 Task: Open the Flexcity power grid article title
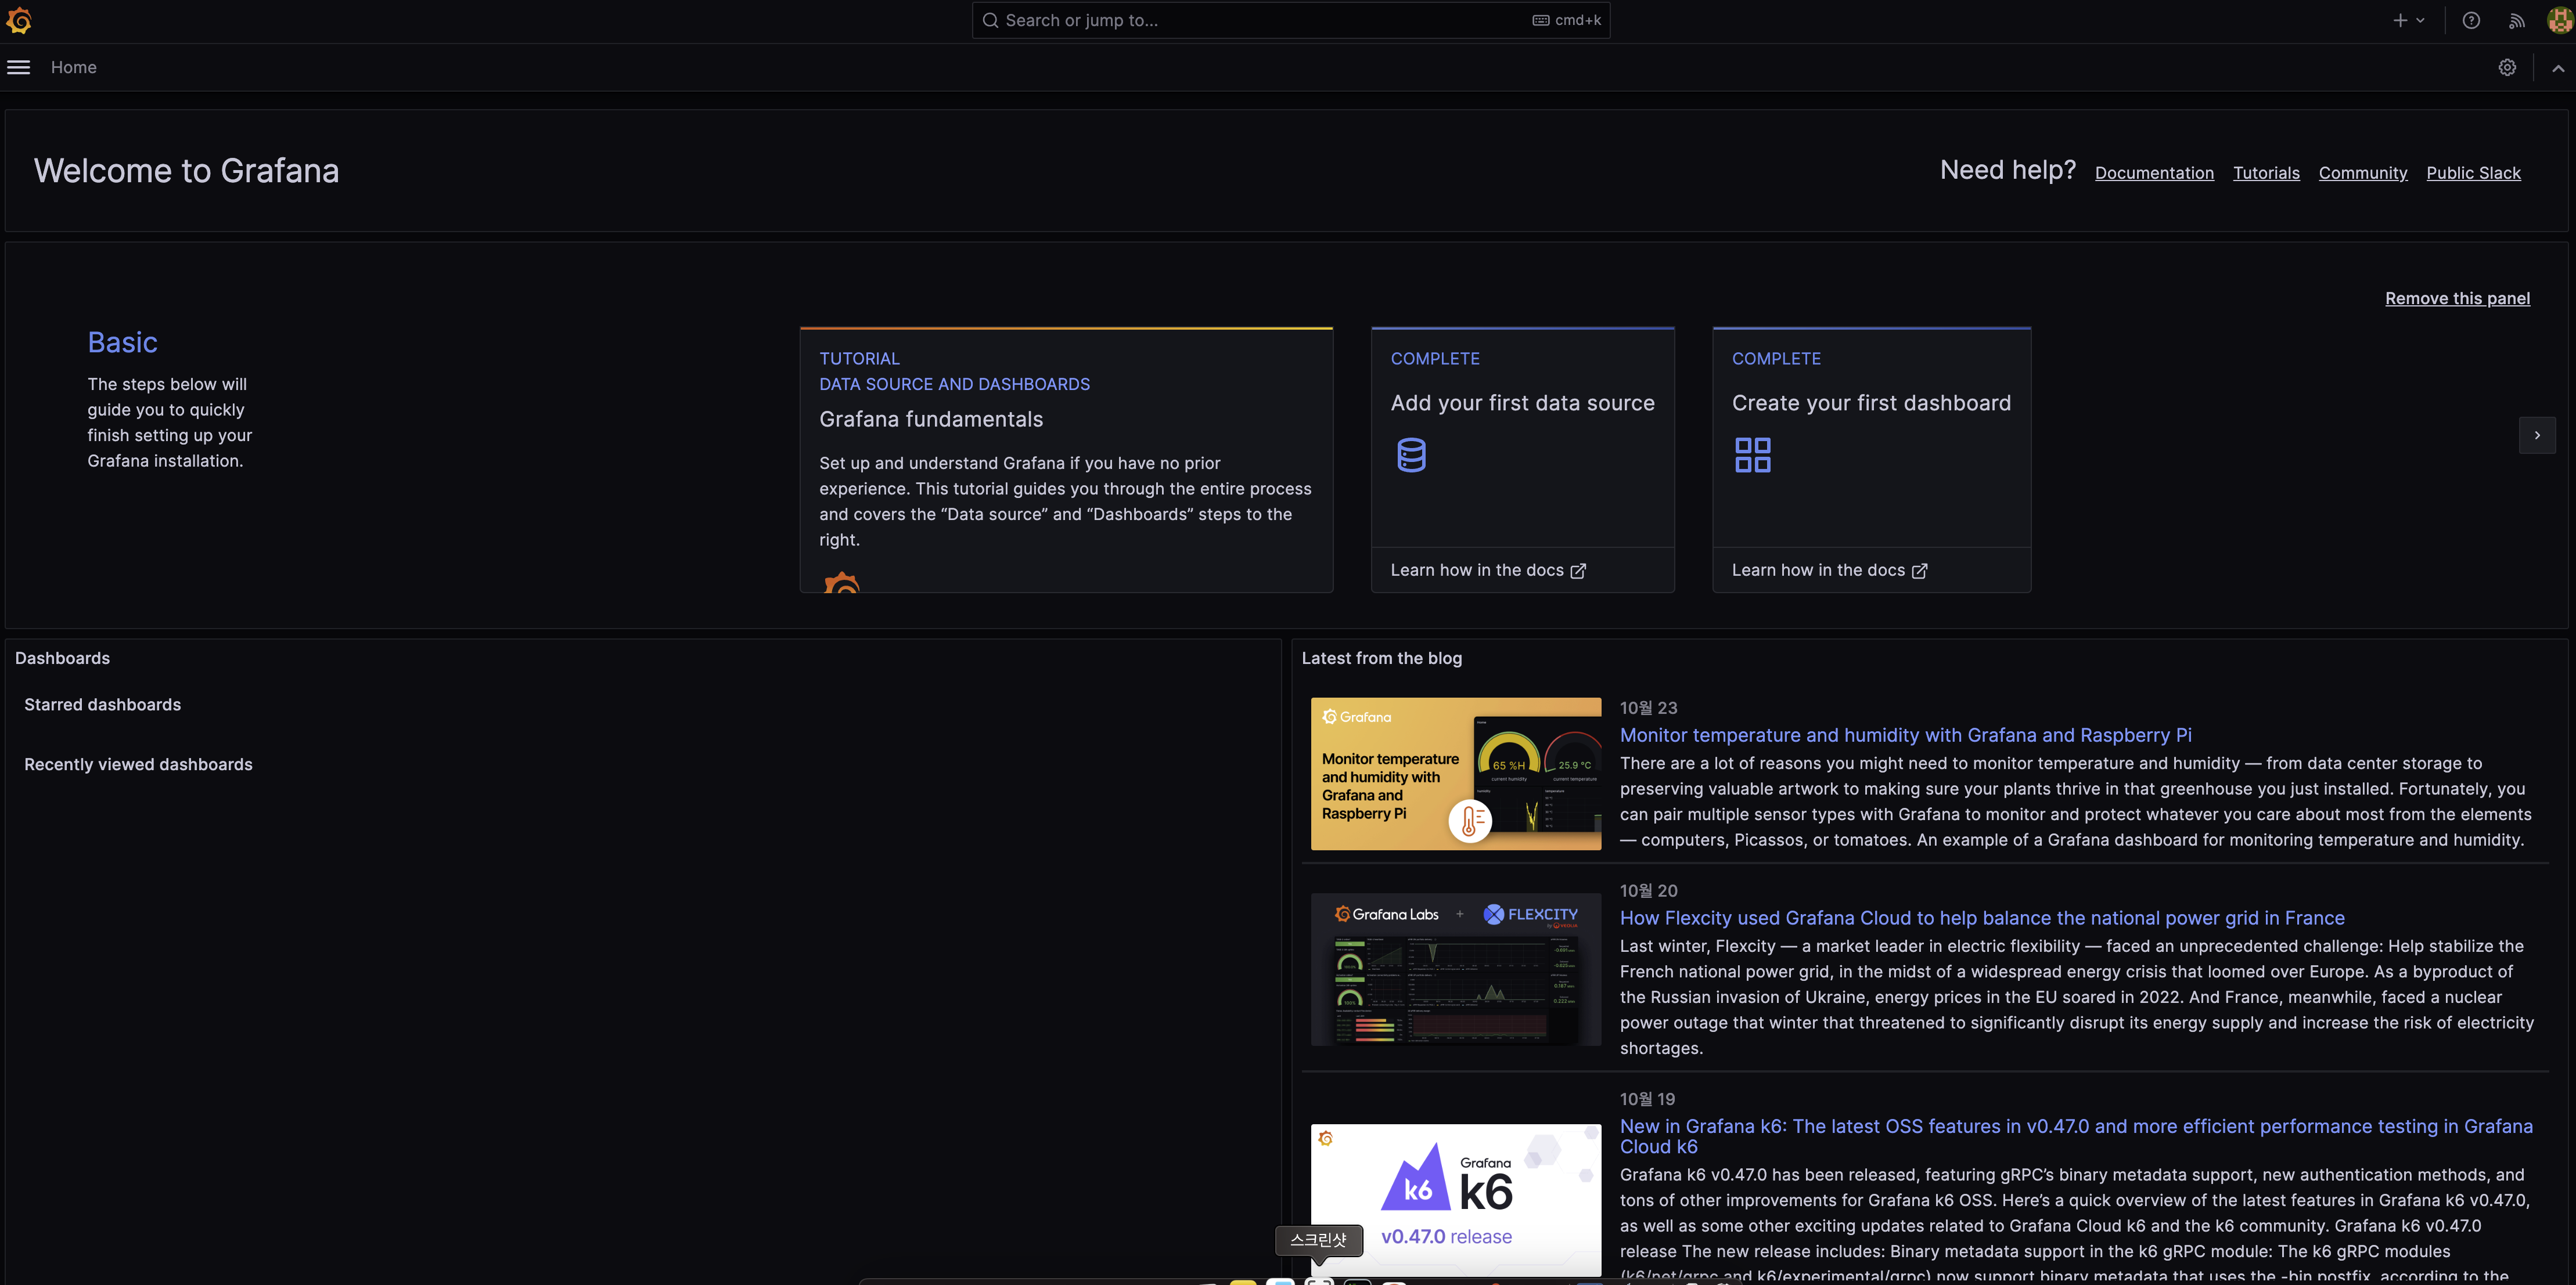click(1981, 917)
